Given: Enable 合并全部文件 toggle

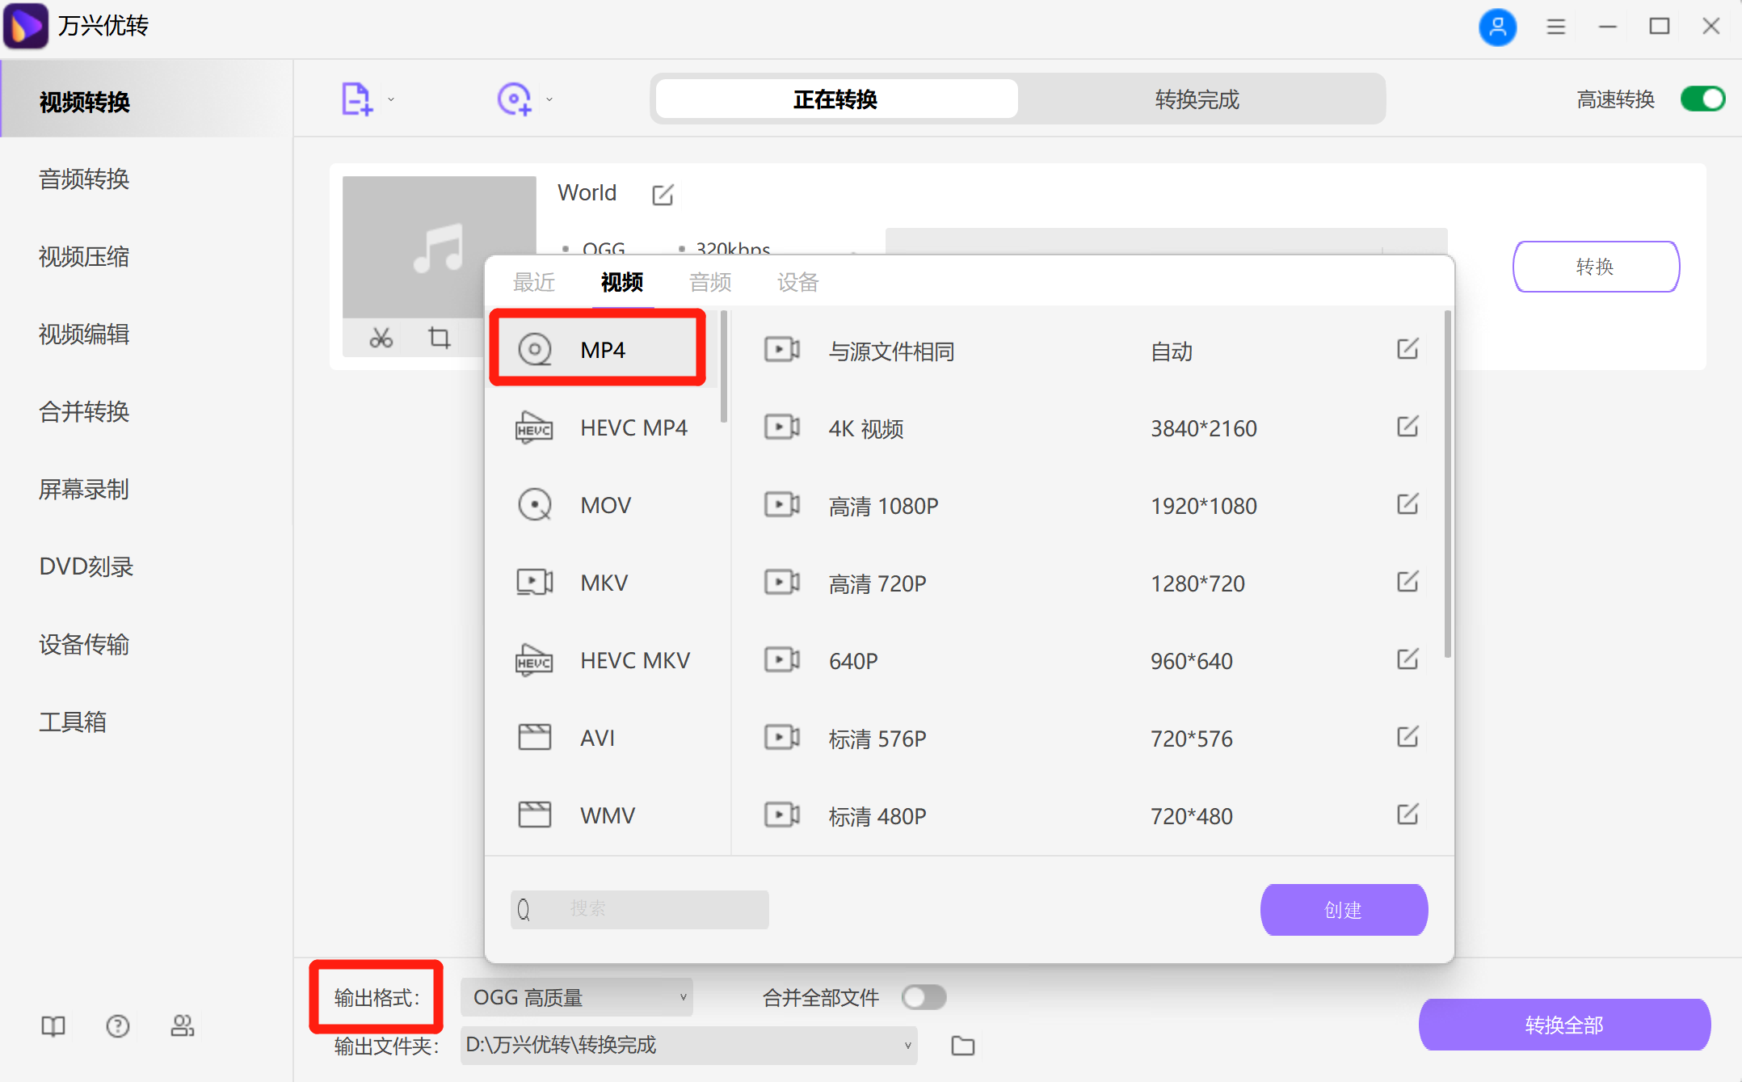Looking at the screenshot, I should pyautogui.click(x=924, y=997).
